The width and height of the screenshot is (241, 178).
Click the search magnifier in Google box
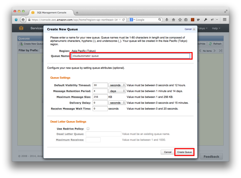tap(160, 20)
